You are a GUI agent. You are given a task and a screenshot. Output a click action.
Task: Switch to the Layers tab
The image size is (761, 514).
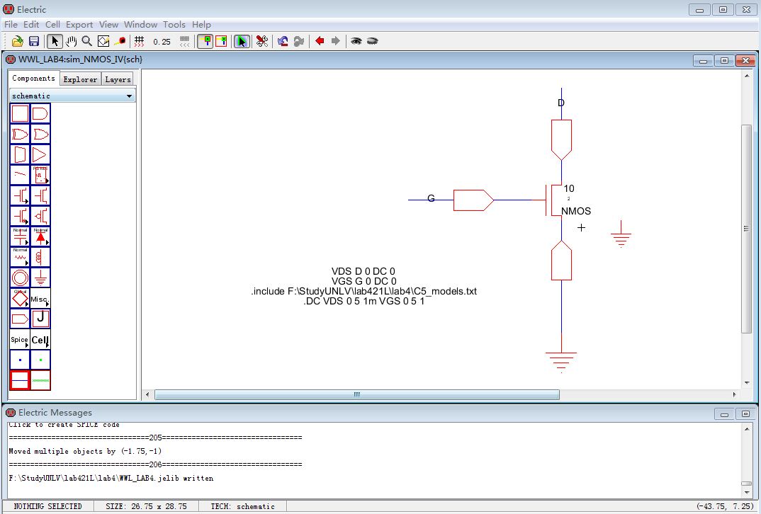click(118, 79)
